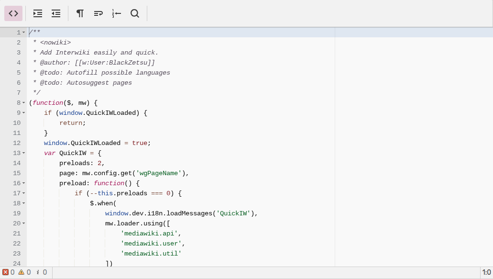This screenshot has height=279, width=493.
Task: Toggle invisible characters pilcrow icon
Action: (x=80, y=13)
